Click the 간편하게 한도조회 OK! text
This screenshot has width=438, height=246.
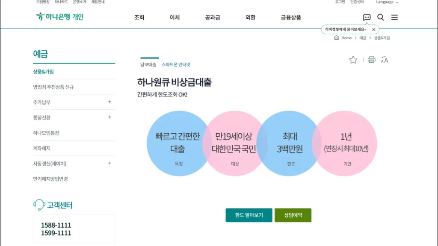pos(162,94)
